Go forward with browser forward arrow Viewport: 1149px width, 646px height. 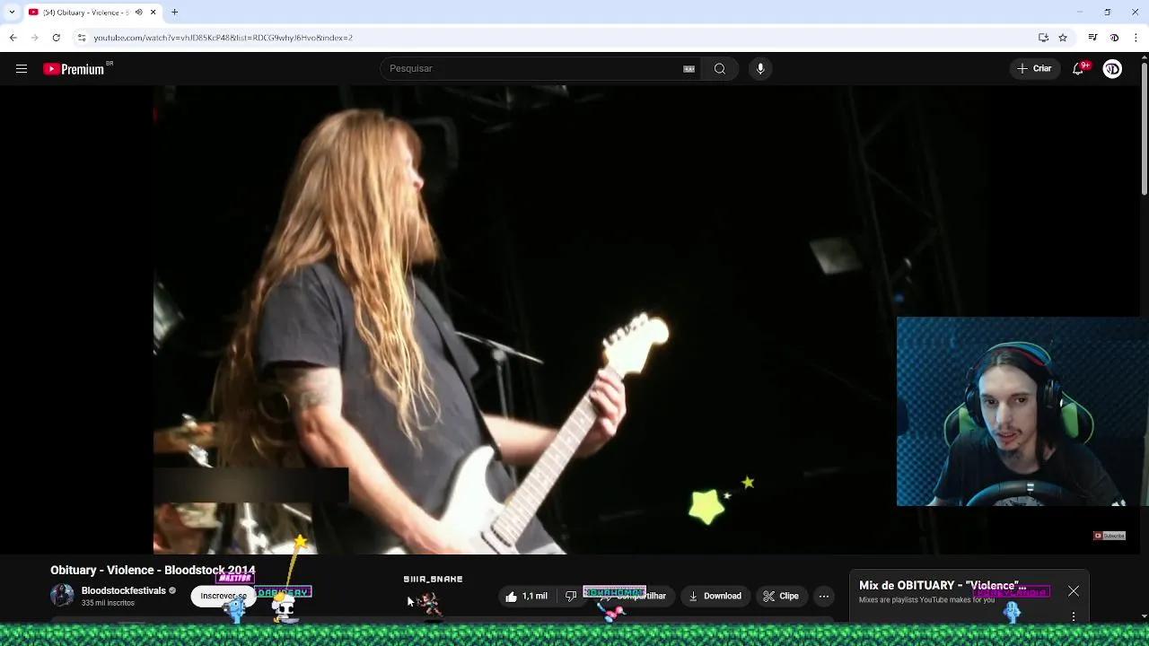[34, 38]
